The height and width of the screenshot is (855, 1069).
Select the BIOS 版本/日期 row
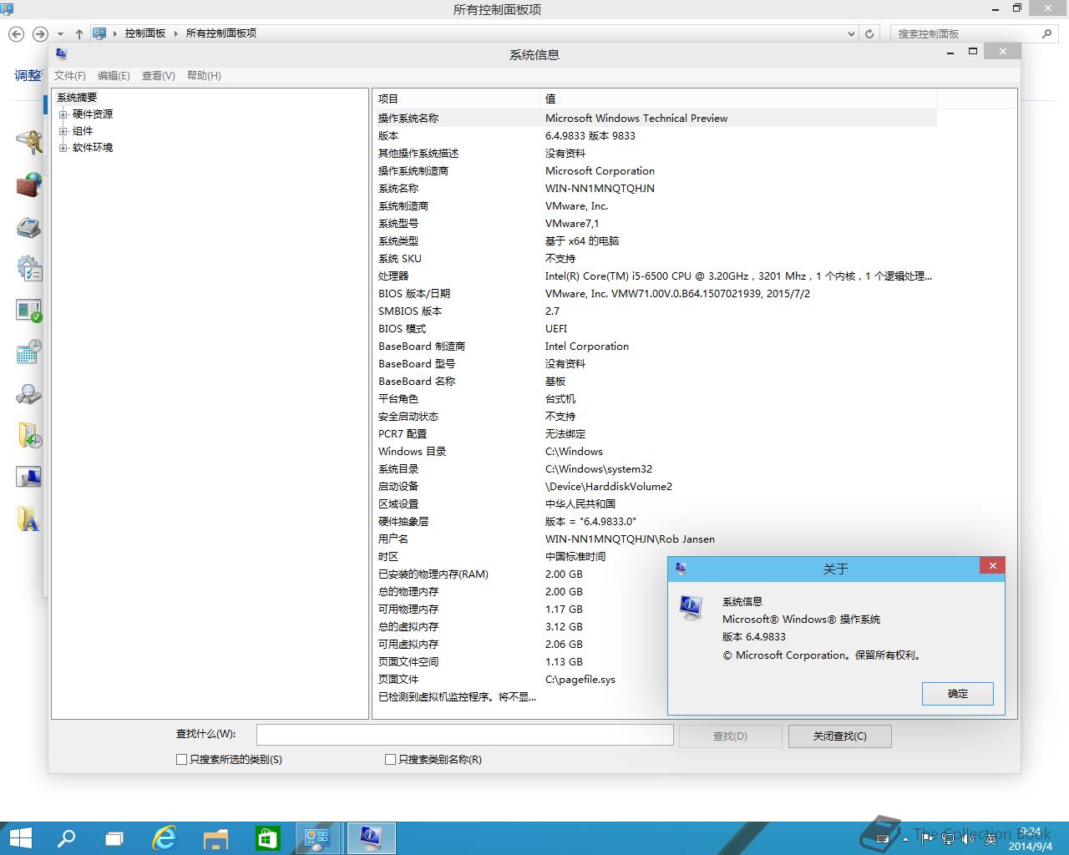tap(655, 294)
